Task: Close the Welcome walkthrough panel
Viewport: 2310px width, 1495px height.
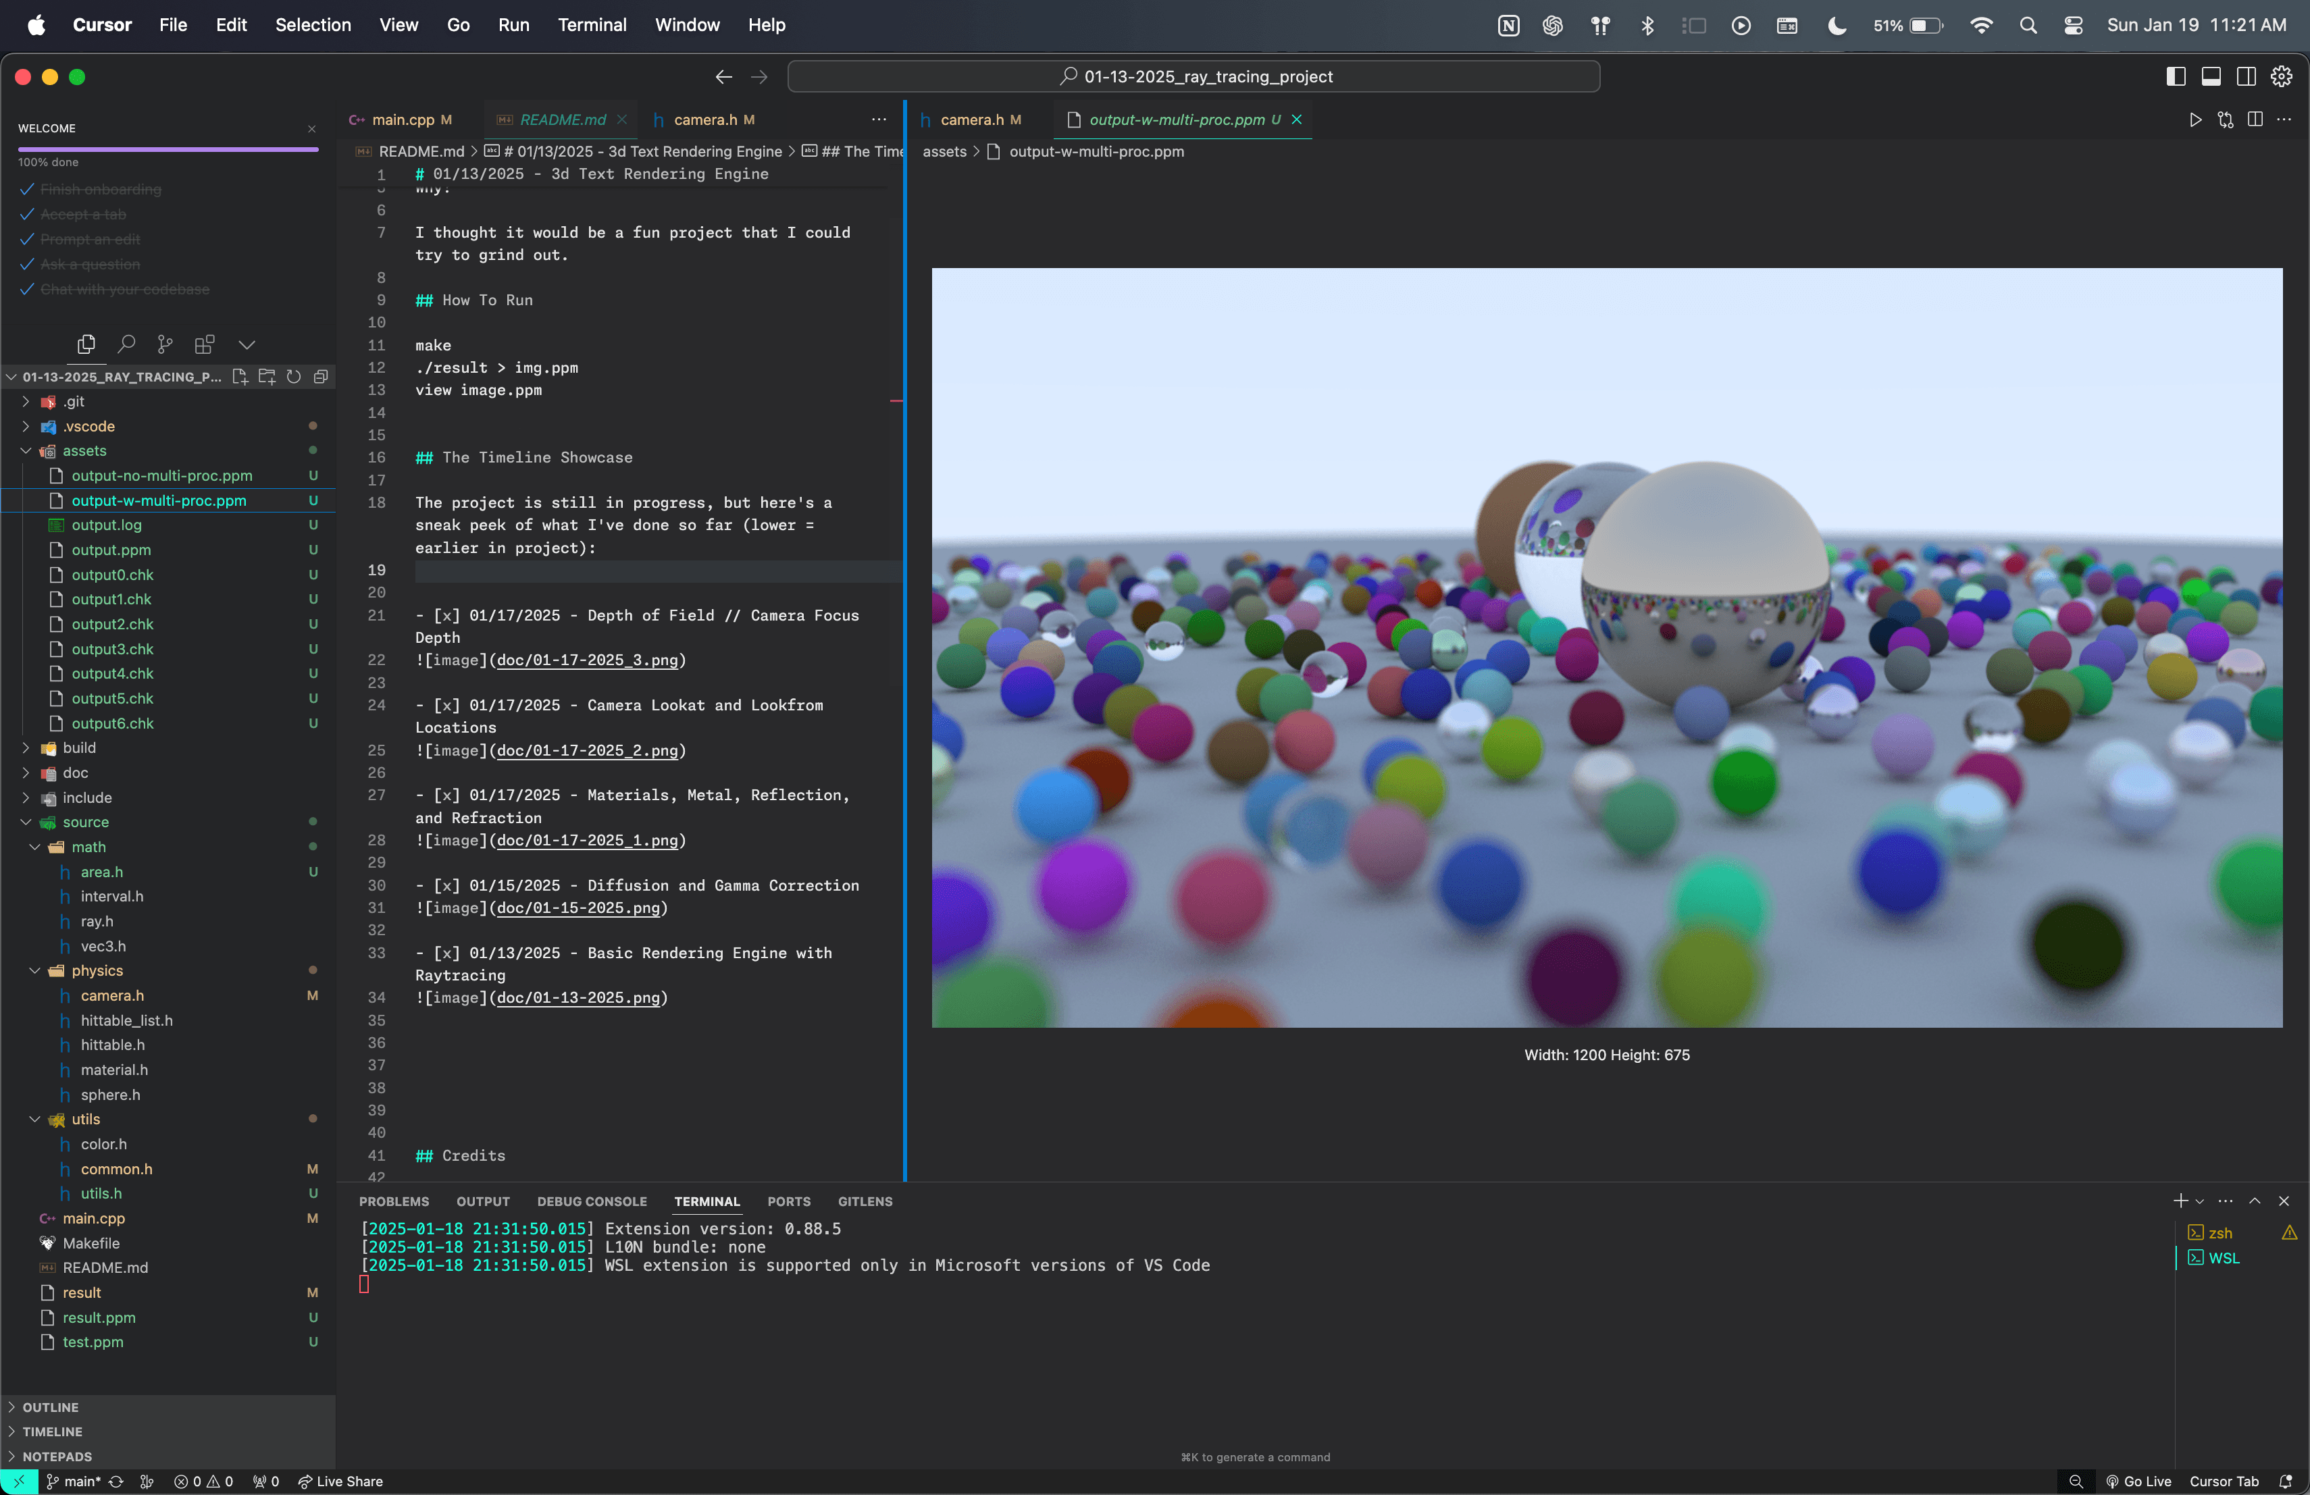Action: (x=311, y=129)
